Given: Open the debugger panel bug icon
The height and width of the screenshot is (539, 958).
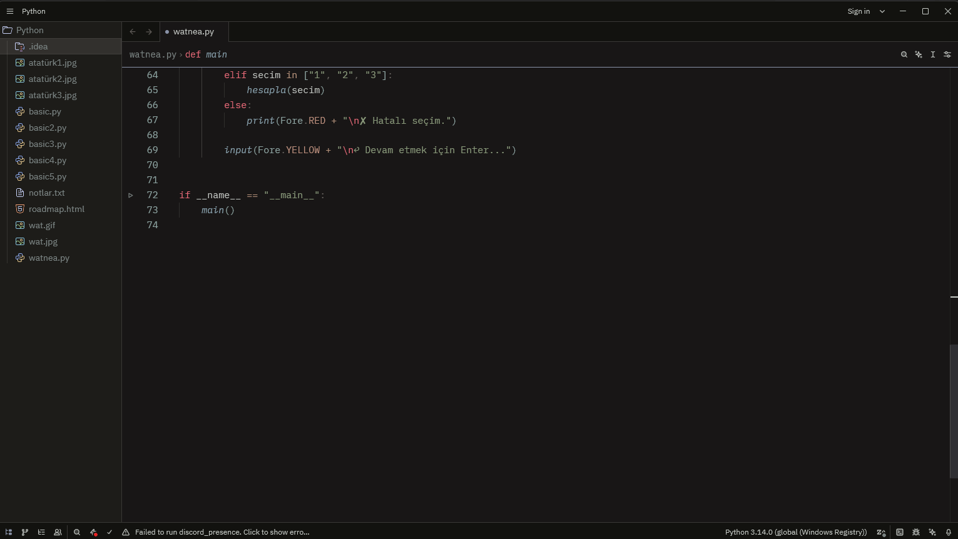Looking at the screenshot, I should click(916, 532).
